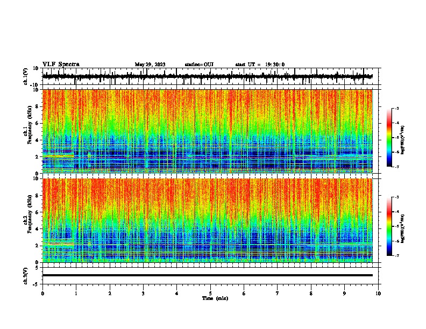Click the bright emission band near 2 kHz in ch.1
The width and height of the screenshot is (426, 329).
click(x=59, y=156)
